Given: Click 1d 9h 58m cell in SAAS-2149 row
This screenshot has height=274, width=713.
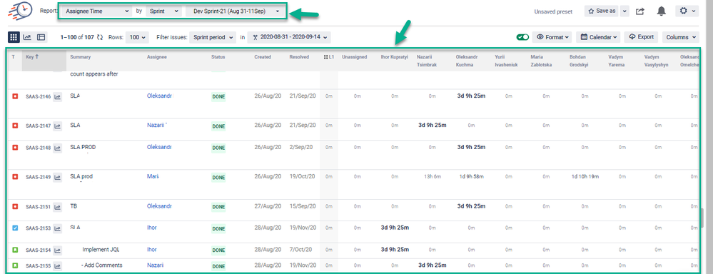Looking at the screenshot, I should [472, 177].
